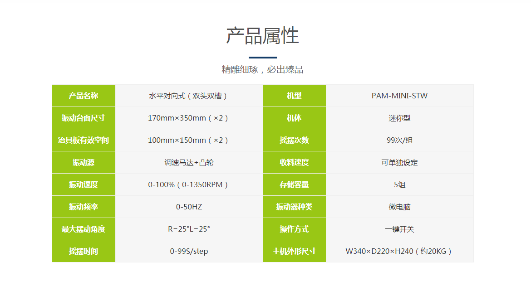
Task: Select the 振动器种类 label cell
Action: pos(294,207)
